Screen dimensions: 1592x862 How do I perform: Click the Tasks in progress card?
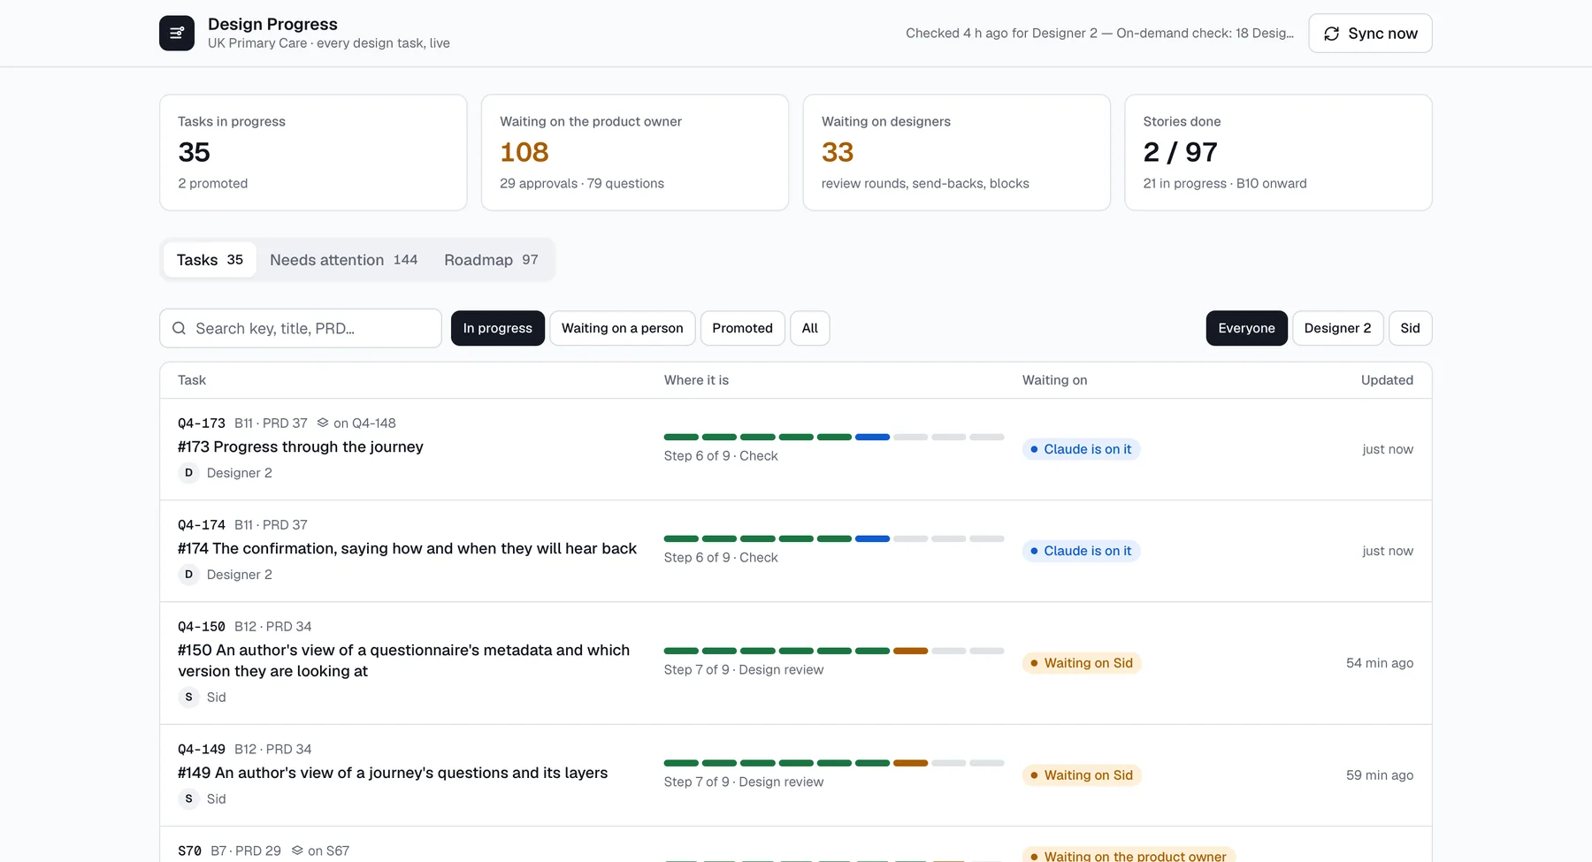pos(313,153)
